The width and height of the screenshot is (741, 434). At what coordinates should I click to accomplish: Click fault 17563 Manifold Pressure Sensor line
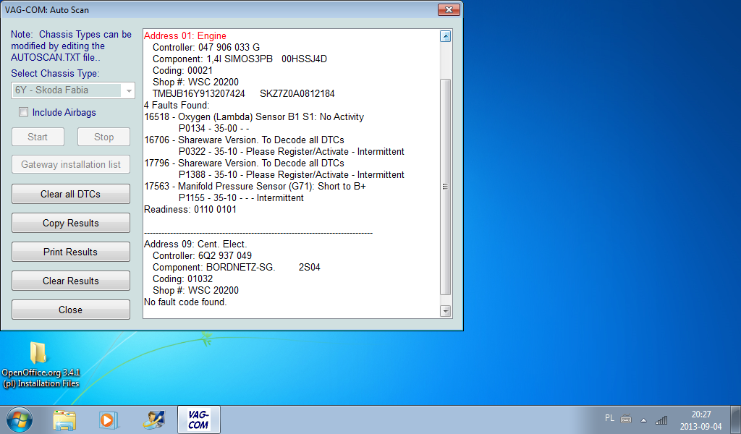pos(255,186)
